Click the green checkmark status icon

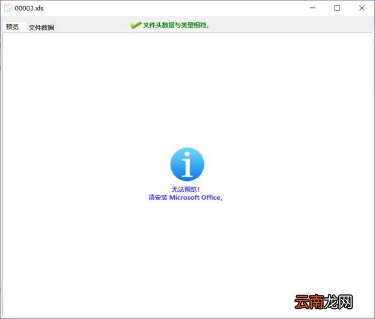click(136, 25)
